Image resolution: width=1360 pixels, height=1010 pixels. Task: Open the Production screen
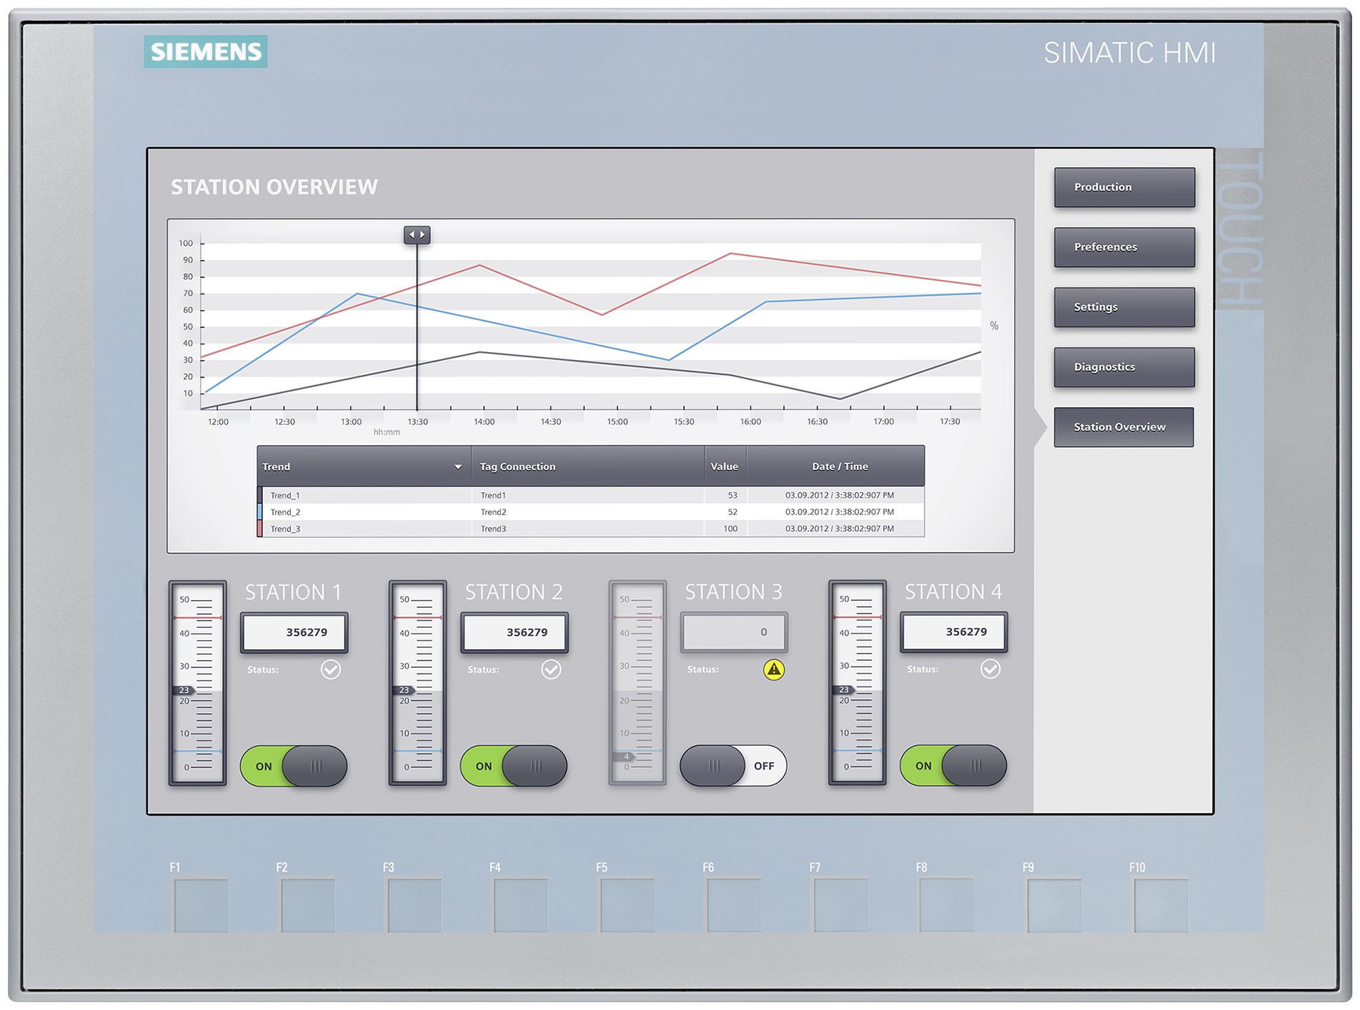click(x=1123, y=187)
